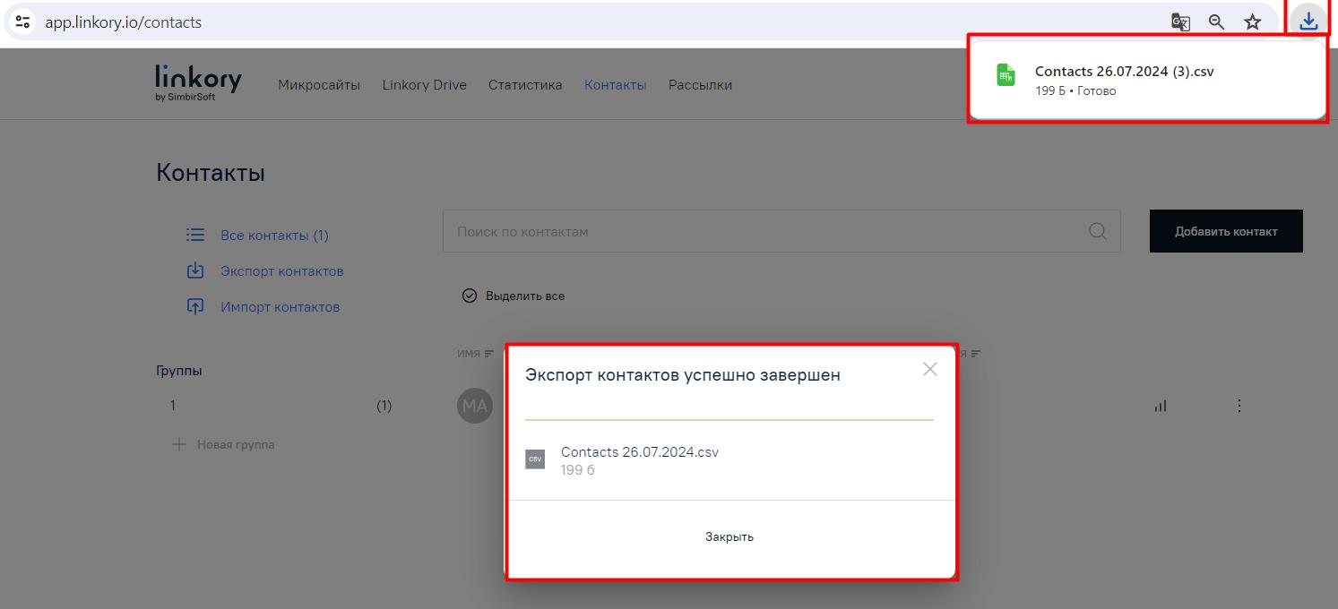Click the Добавить контакт button
Image resolution: width=1338 pixels, height=609 pixels.
(x=1226, y=230)
